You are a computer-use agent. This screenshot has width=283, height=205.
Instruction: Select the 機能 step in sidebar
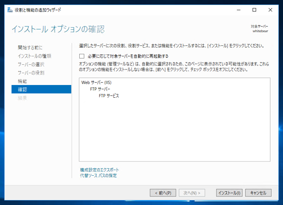(22, 81)
